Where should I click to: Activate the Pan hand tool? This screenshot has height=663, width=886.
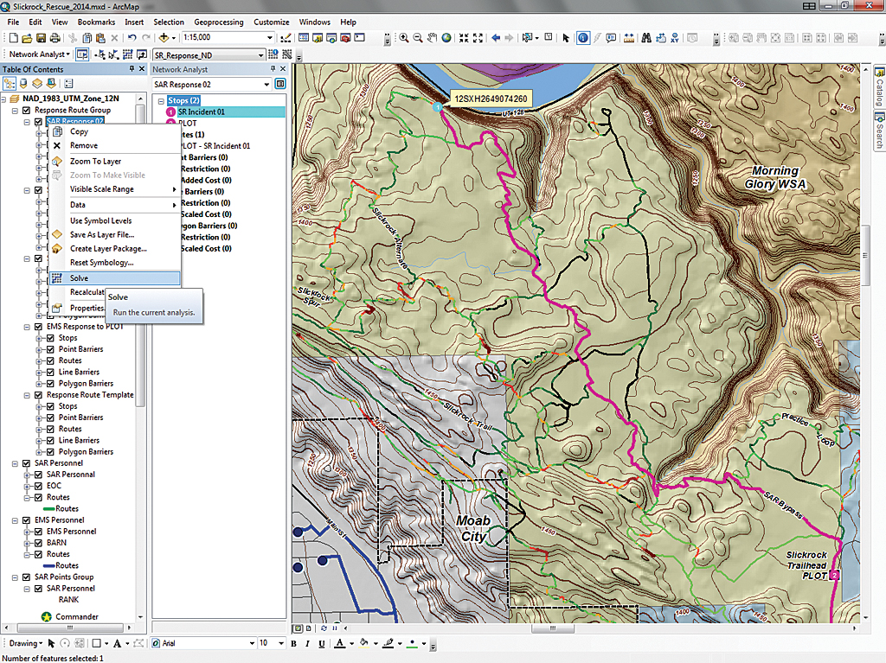pyautogui.click(x=433, y=38)
